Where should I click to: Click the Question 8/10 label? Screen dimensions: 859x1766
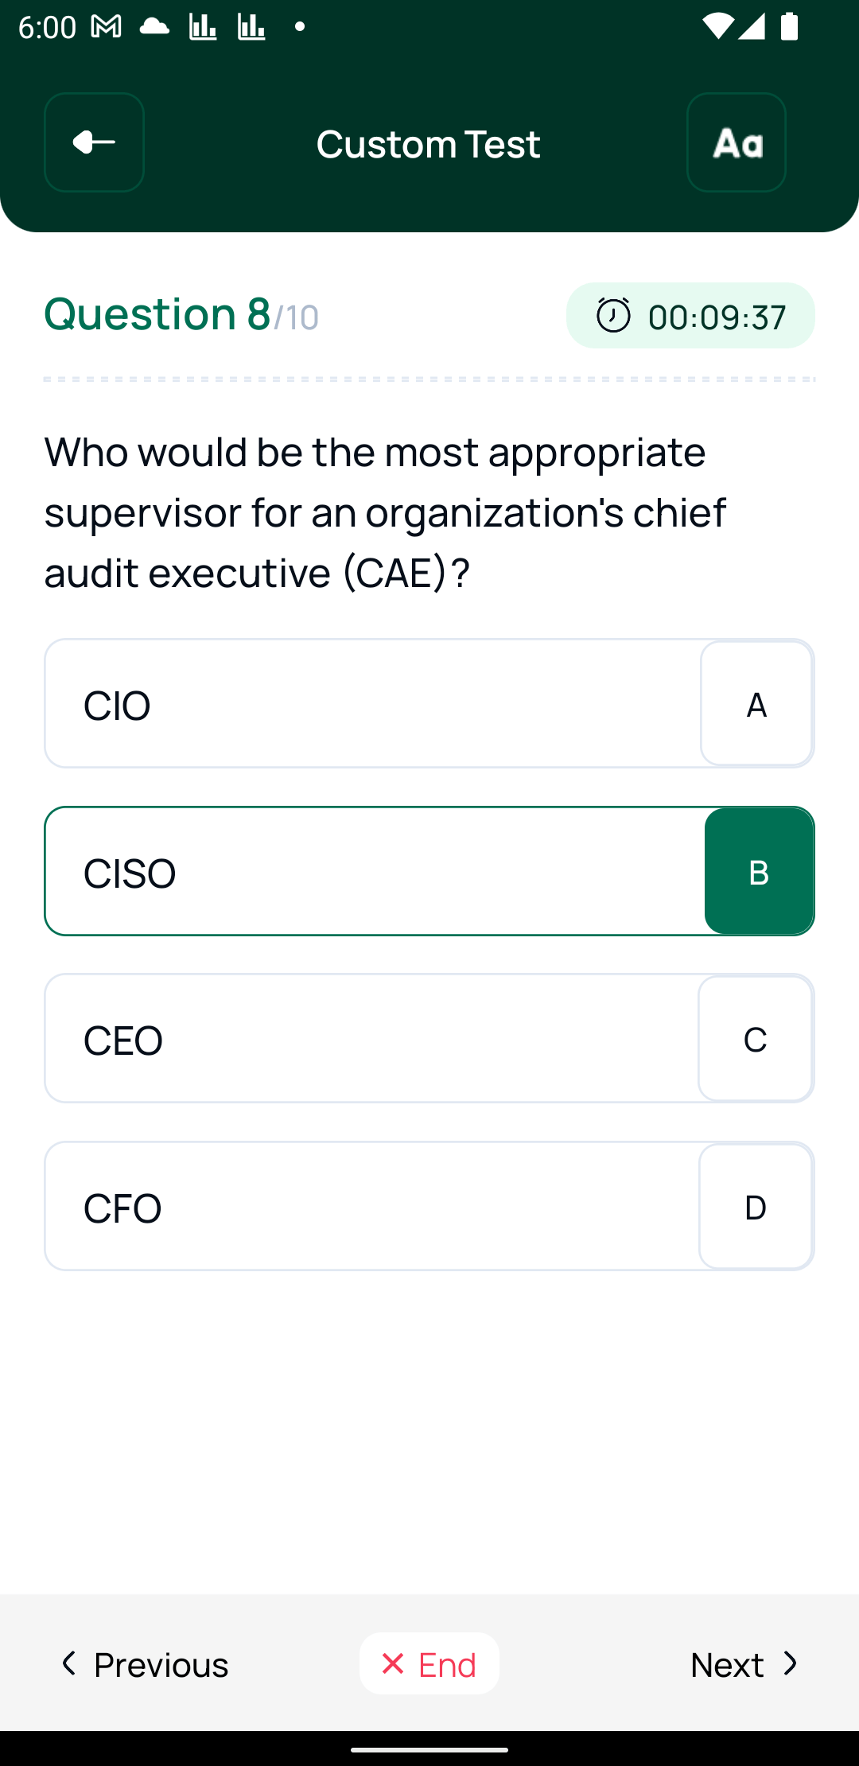(180, 313)
